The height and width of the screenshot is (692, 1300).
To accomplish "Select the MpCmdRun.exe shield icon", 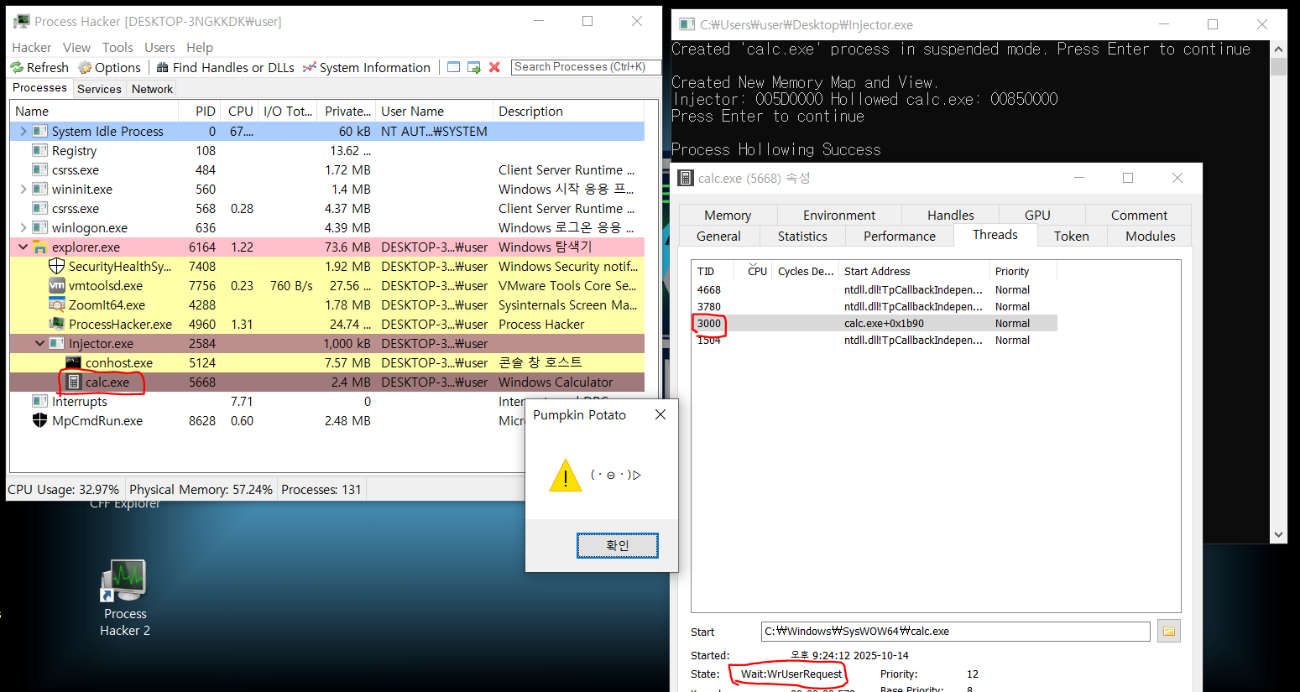I will pos(39,420).
